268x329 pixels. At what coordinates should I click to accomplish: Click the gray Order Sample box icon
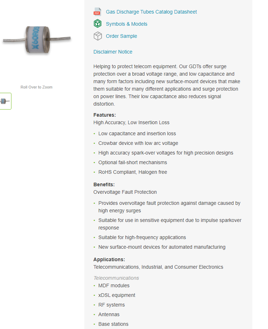(x=97, y=36)
